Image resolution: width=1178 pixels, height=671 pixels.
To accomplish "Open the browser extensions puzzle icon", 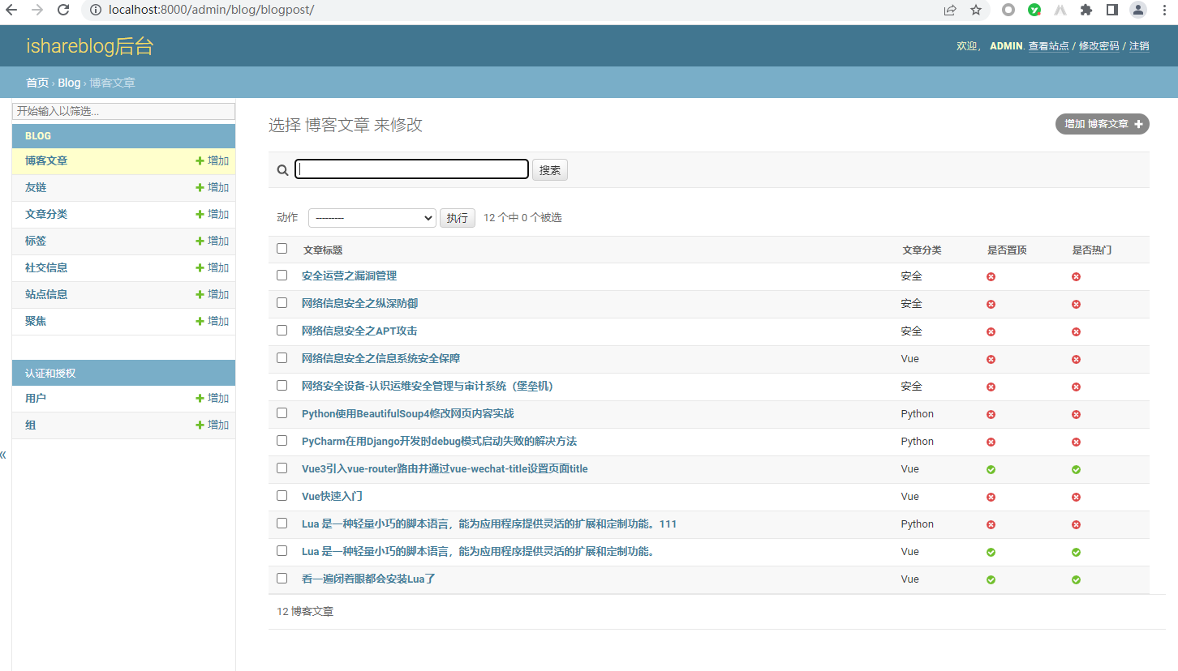I will [1086, 11].
